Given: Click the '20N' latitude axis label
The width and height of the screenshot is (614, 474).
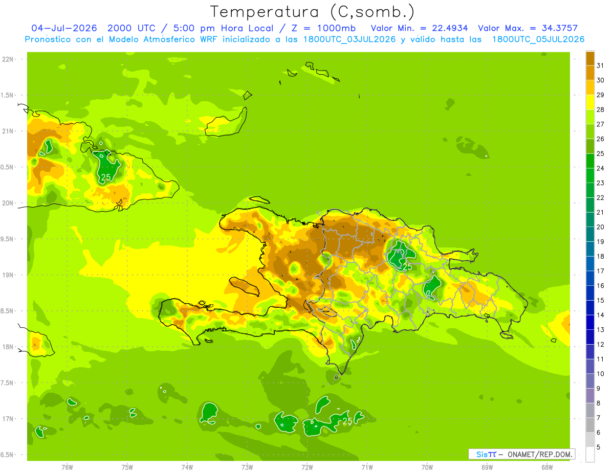Looking at the screenshot, I should (8, 203).
